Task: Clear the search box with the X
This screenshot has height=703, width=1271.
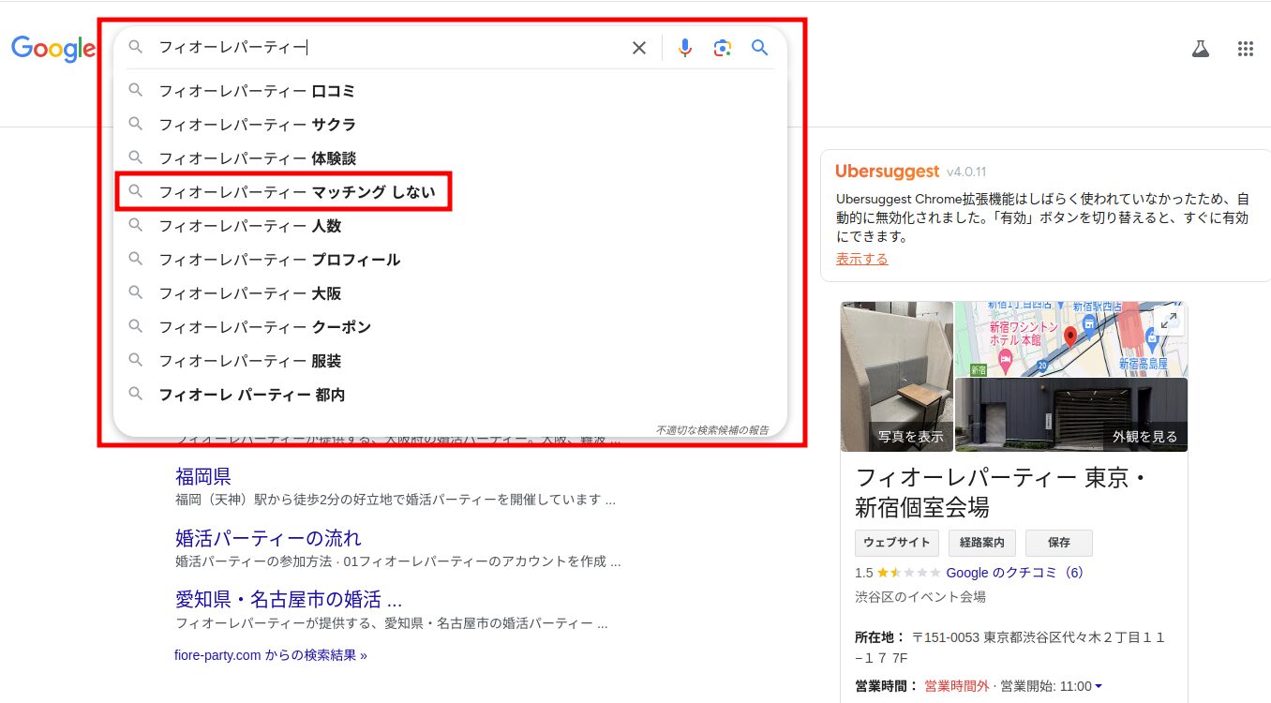Action: [639, 48]
